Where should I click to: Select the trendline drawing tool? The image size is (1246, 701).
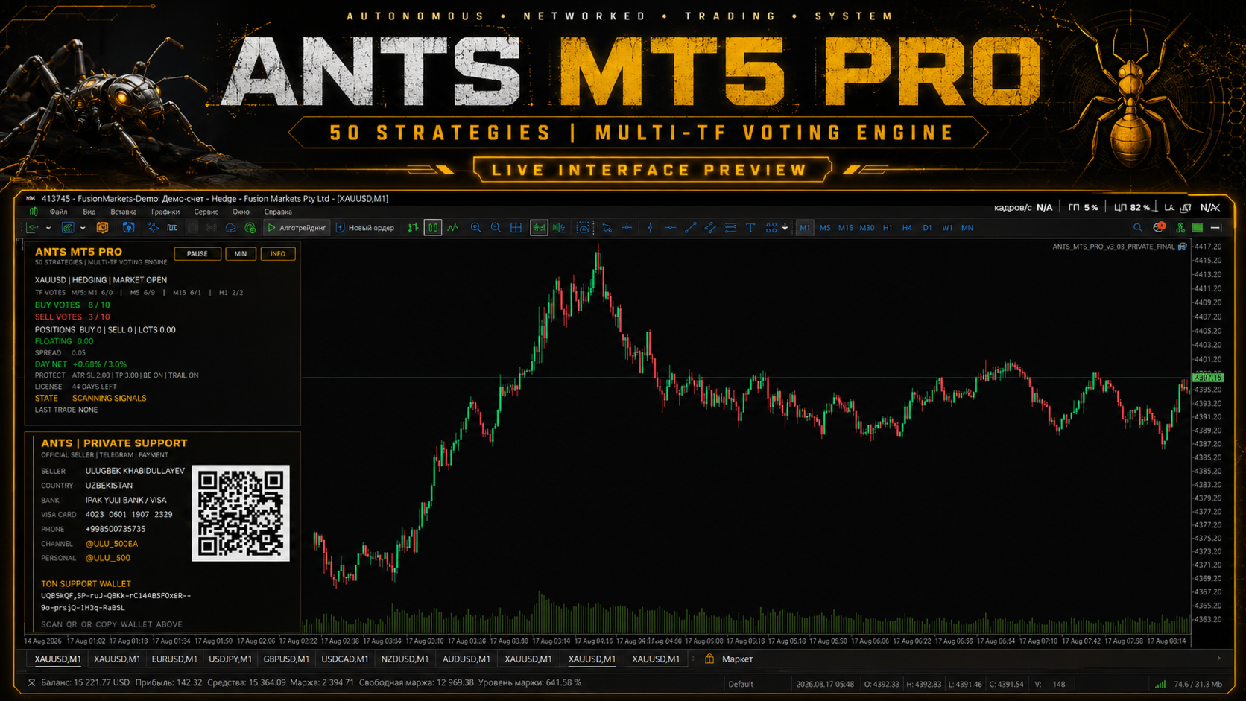click(x=690, y=228)
